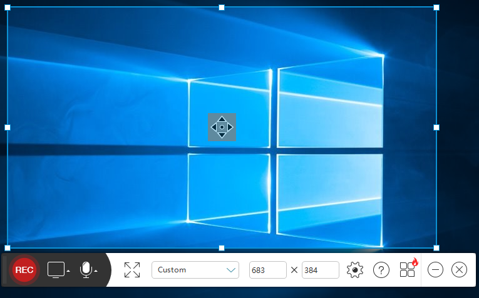Minimize the recorder toolbar
The width and height of the screenshot is (479, 298).
pyautogui.click(x=435, y=270)
